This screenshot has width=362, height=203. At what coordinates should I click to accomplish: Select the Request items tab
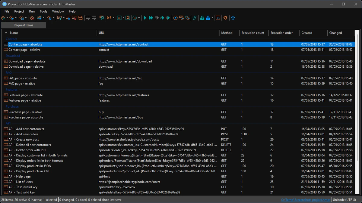[24, 25]
